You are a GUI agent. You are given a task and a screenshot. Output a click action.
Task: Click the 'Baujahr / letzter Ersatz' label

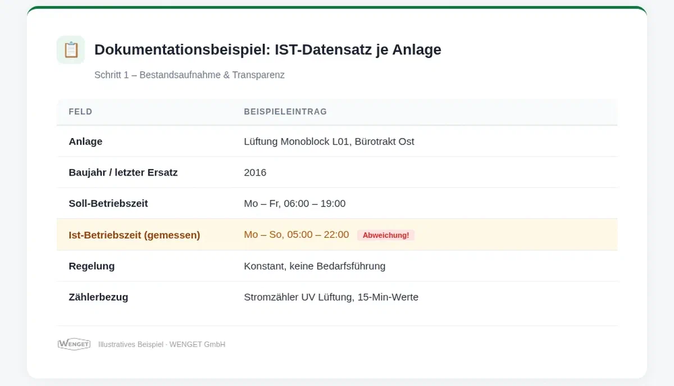123,172
